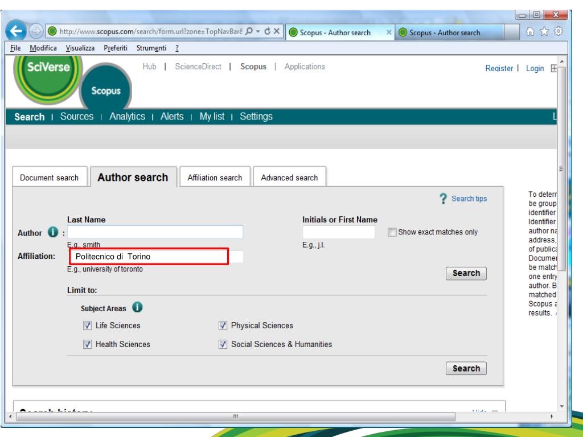Click the vertical scrollbar up arrow
The height and width of the screenshot is (437, 583).
(561, 61)
